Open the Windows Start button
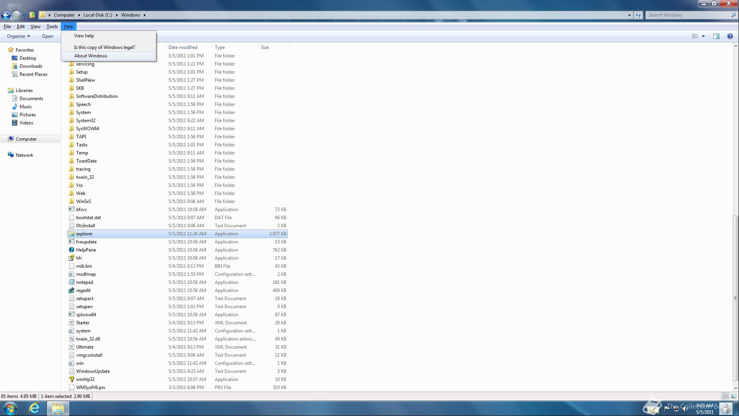The height and width of the screenshot is (416, 739). [10, 408]
